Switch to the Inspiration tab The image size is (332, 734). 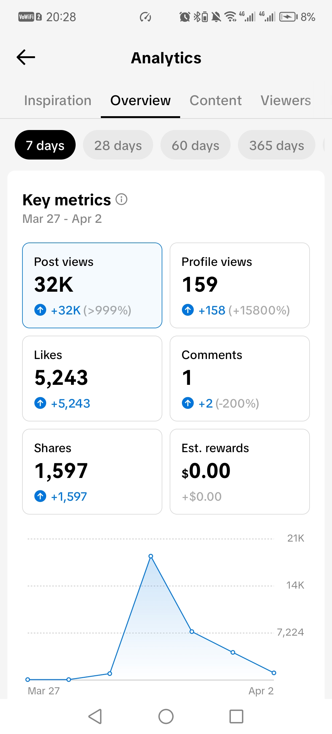click(x=58, y=101)
